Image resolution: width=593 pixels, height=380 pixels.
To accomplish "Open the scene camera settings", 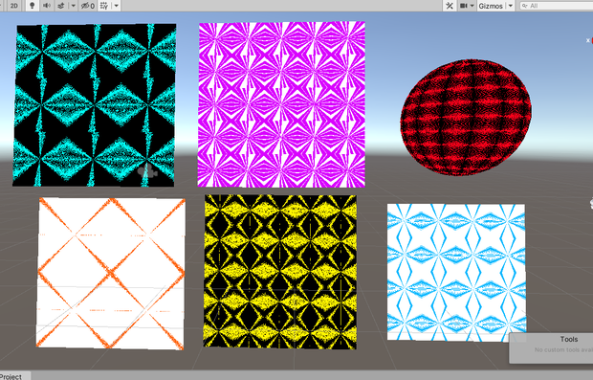I will click(467, 6).
